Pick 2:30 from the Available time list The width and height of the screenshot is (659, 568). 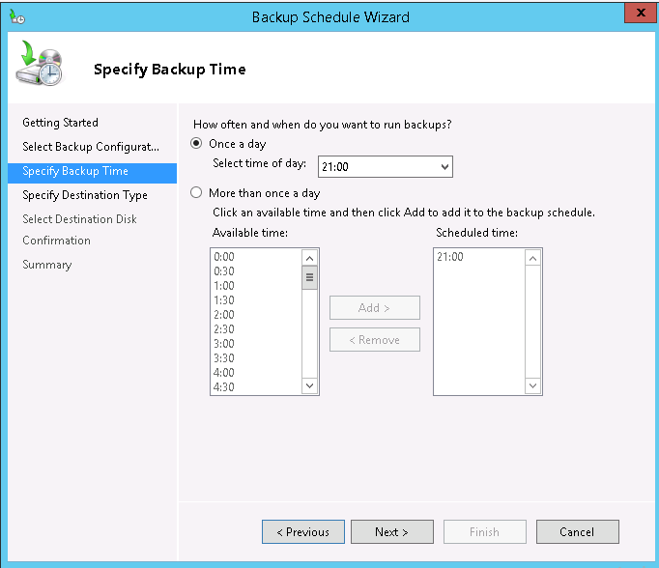tap(224, 329)
